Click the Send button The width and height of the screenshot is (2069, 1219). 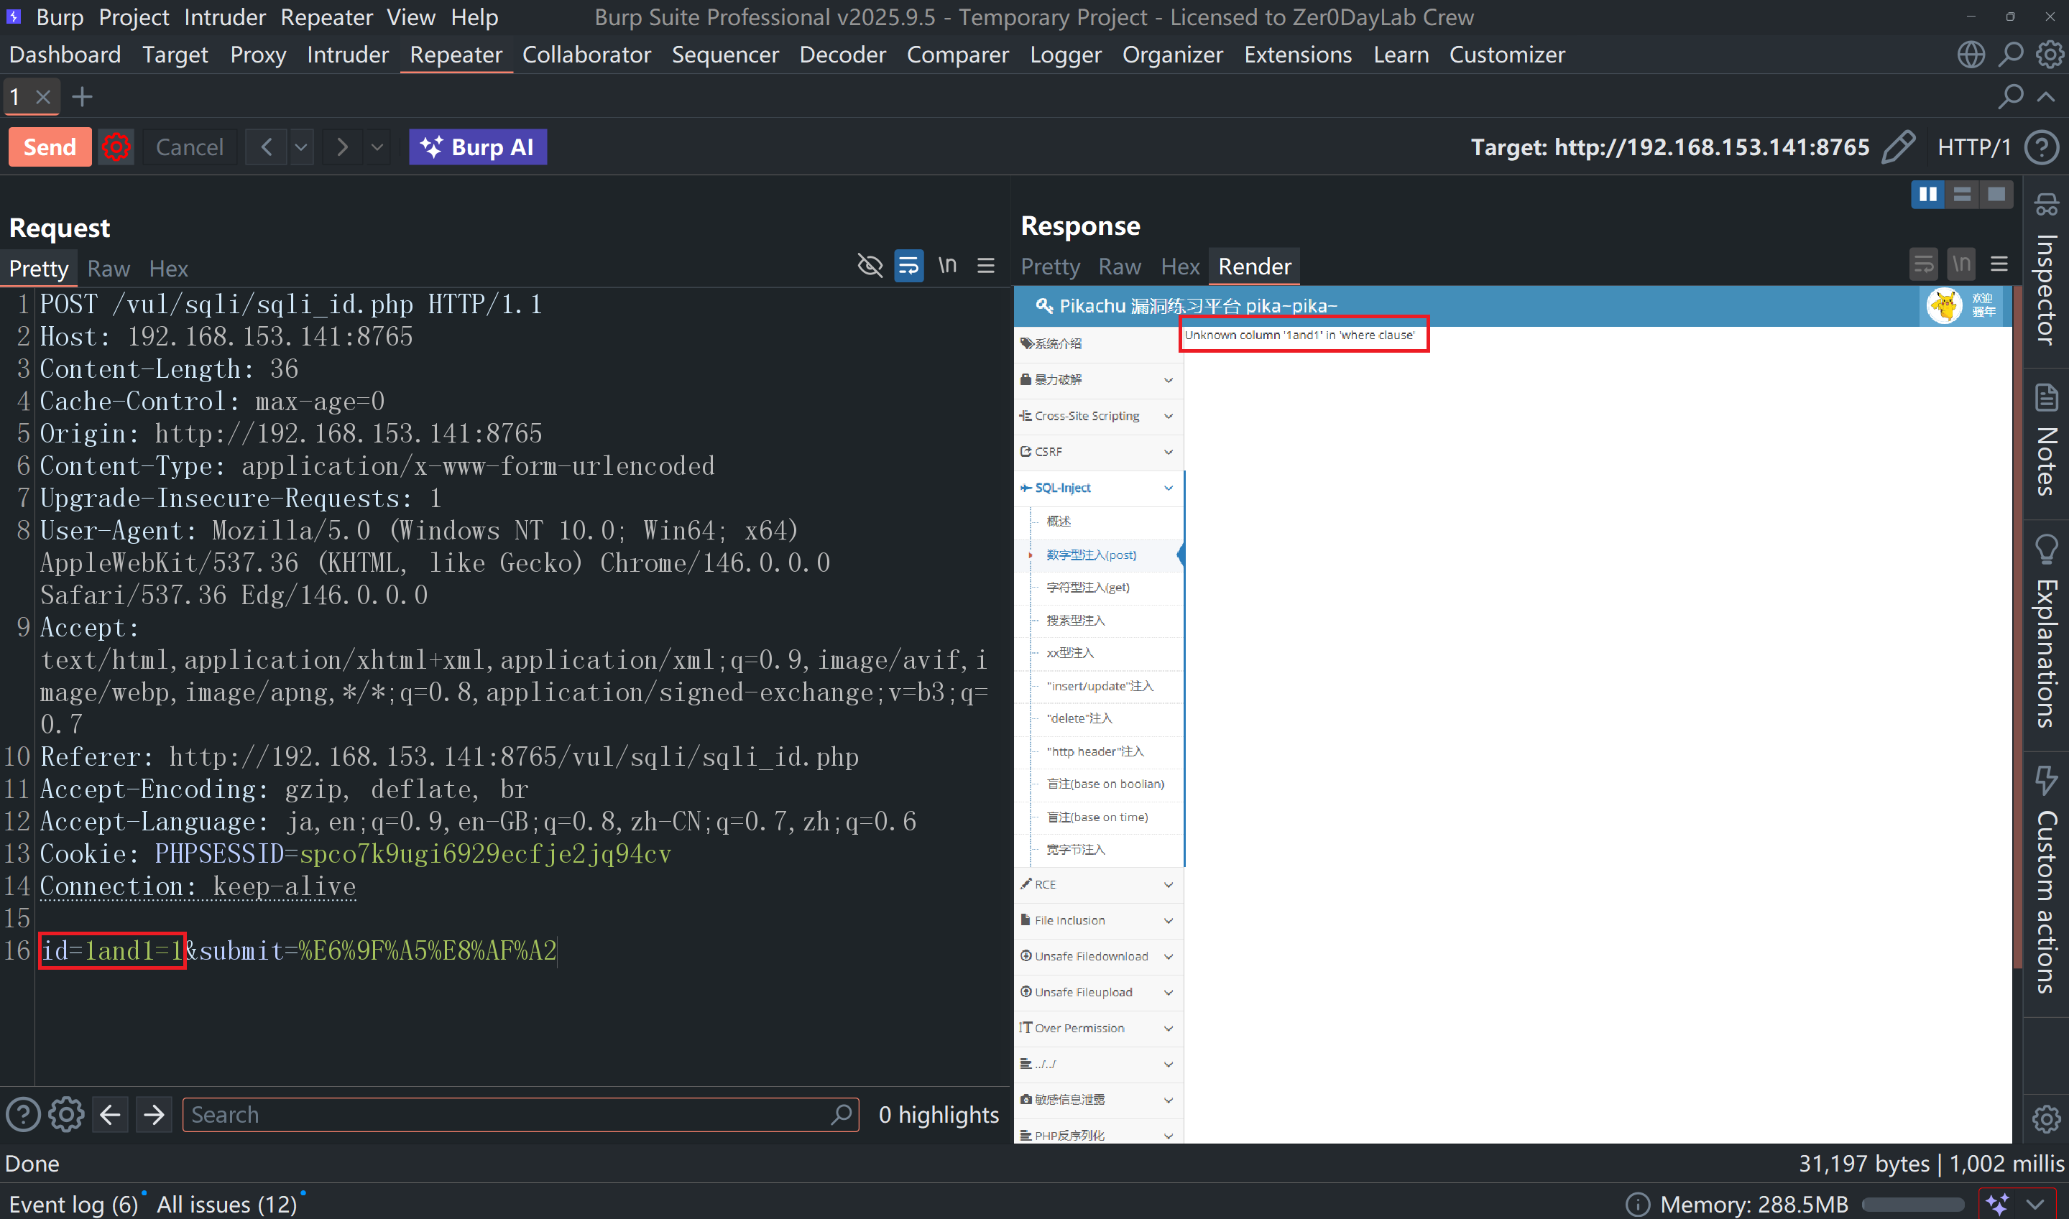coord(50,147)
